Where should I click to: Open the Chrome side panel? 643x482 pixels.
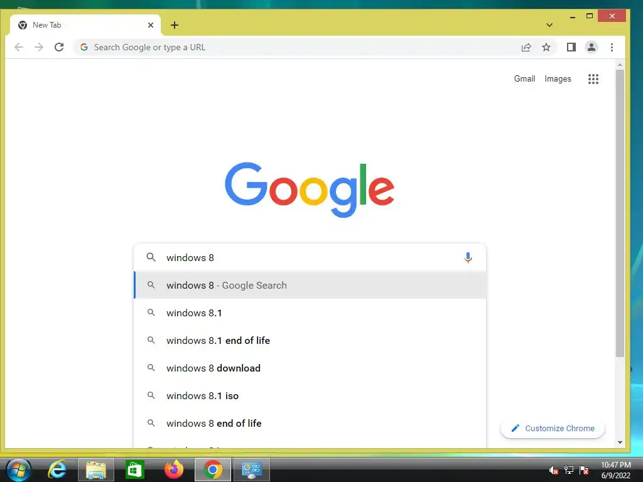[571, 47]
